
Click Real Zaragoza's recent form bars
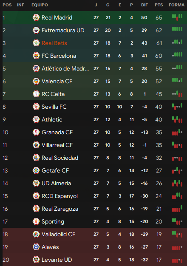(177, 209)
